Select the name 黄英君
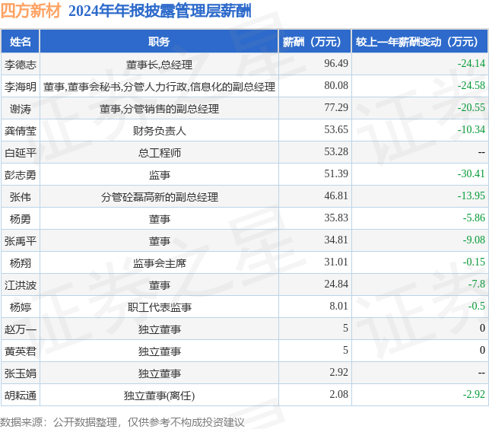The width and height of the screenshot is (489, 429). pyautogui.click(x=21, y=351)
